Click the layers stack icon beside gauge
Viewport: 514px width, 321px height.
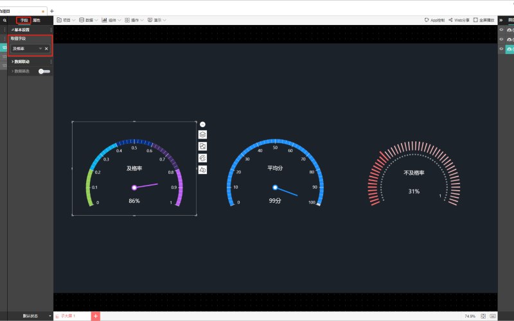(x=202, y=135)
